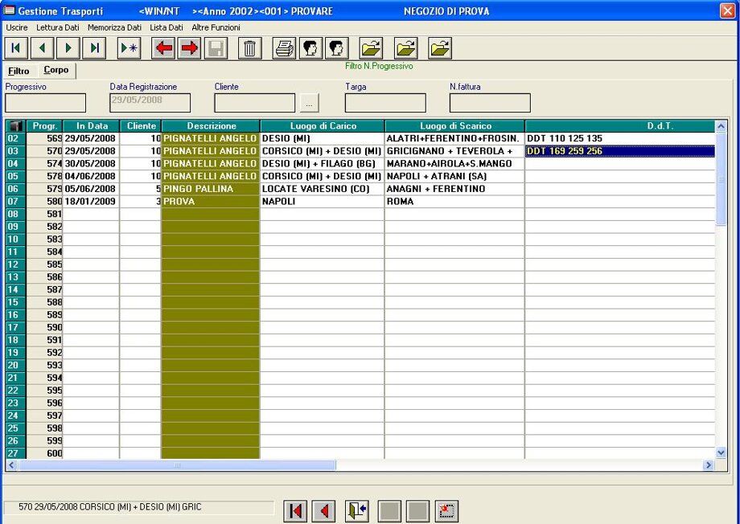Click the red left arrow toolbar button

tap(164, 48)
